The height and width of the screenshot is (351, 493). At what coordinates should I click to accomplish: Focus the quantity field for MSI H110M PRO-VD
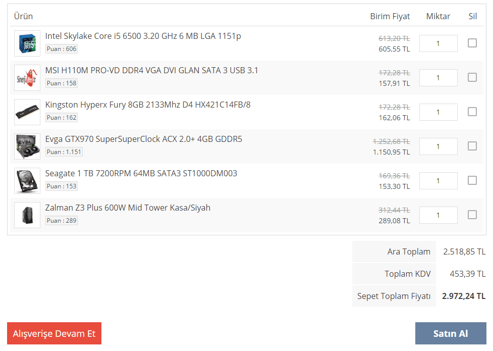tap(439, 78)
